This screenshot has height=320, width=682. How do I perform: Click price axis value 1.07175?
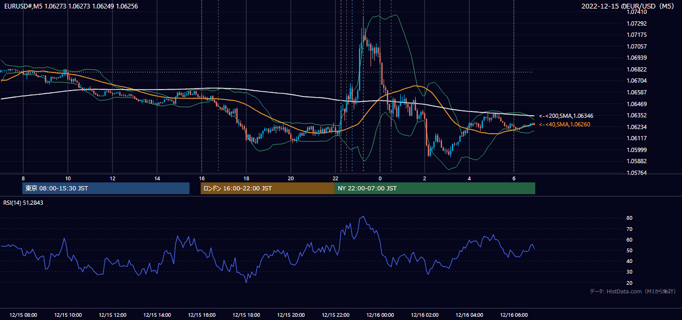click(x=637, y=35)
